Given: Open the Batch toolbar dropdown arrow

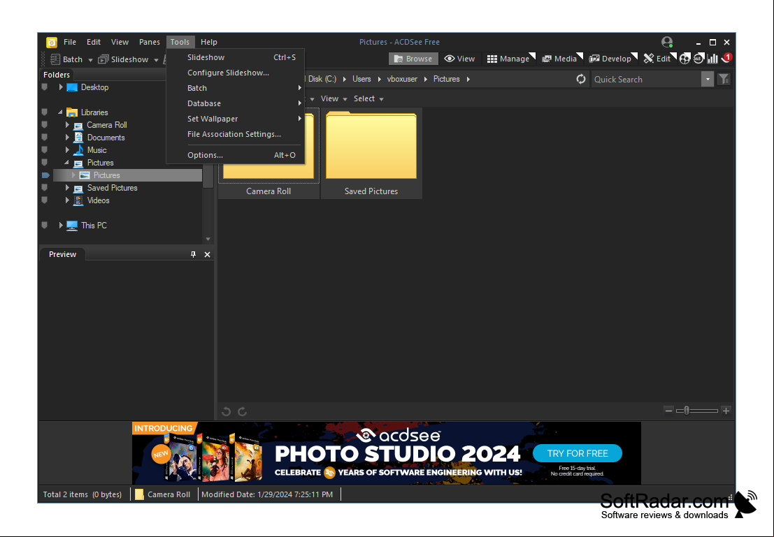Looking at the screenshot, I should point(90,60).
